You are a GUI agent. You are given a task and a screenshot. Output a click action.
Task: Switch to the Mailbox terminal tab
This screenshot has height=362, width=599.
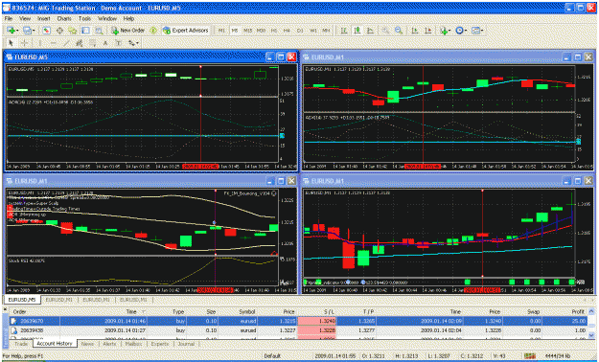(133, 344)
